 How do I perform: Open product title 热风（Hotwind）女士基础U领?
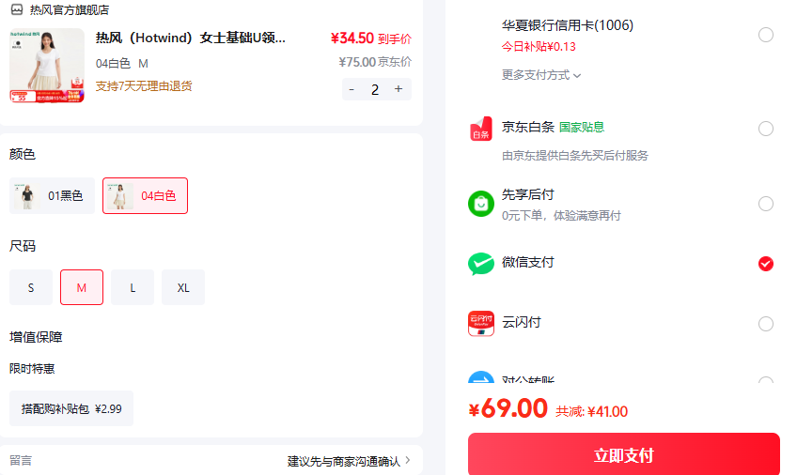191,38
